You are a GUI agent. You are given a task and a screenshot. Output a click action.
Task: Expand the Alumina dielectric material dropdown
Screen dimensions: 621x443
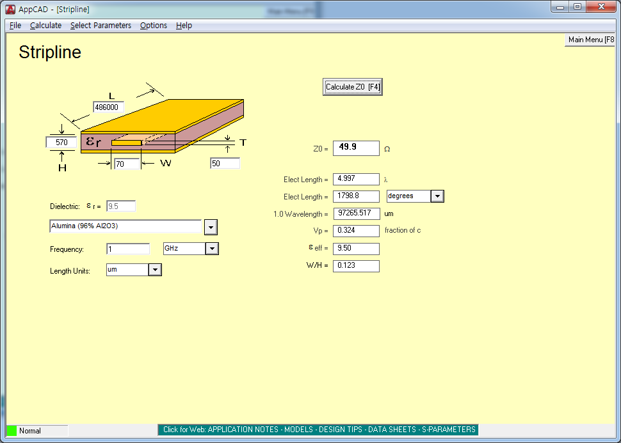pos(211,227)
